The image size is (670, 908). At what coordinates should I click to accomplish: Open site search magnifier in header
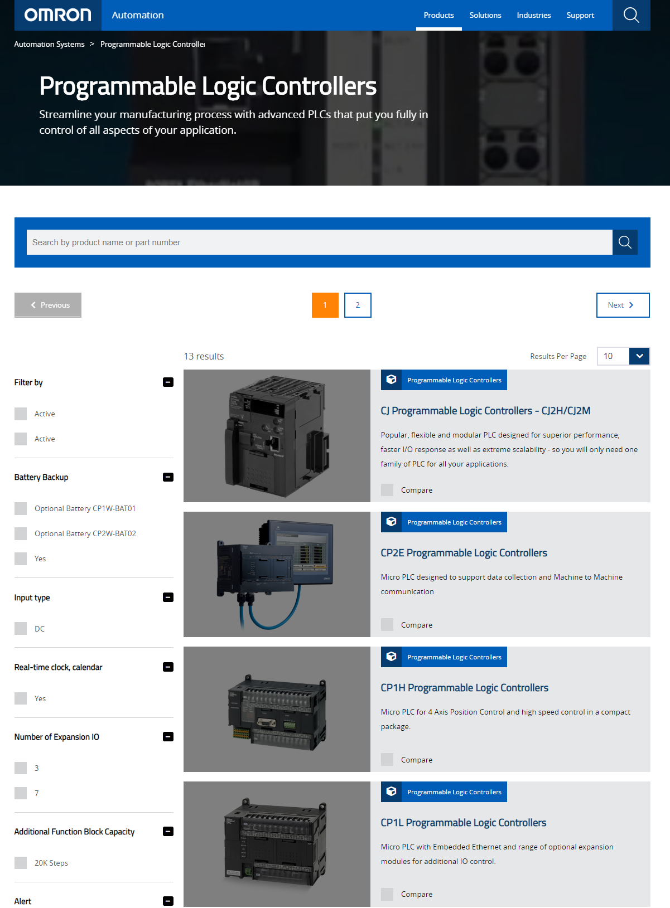click(631, 15)
